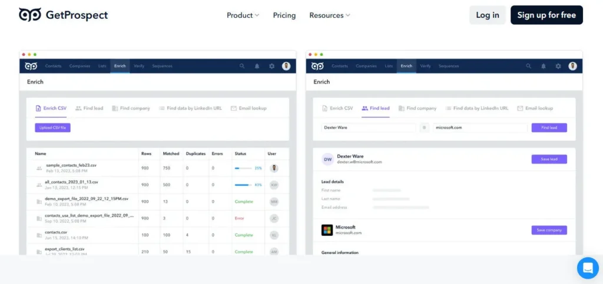The width and height of the screenshot is (603, 284).
Task: Click the Upload CSV file button
Action: [x=52, y=128]
